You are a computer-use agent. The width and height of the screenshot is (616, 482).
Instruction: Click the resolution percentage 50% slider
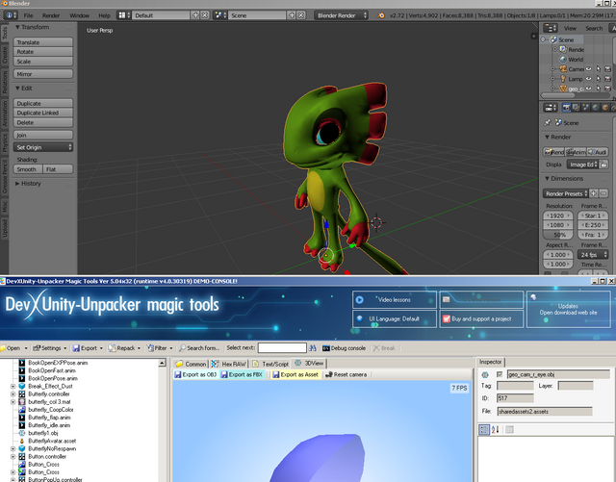pos(558,235)
